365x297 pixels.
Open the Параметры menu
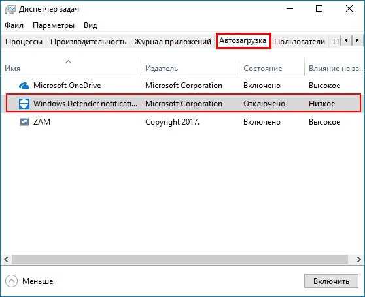tap(54, 25)
